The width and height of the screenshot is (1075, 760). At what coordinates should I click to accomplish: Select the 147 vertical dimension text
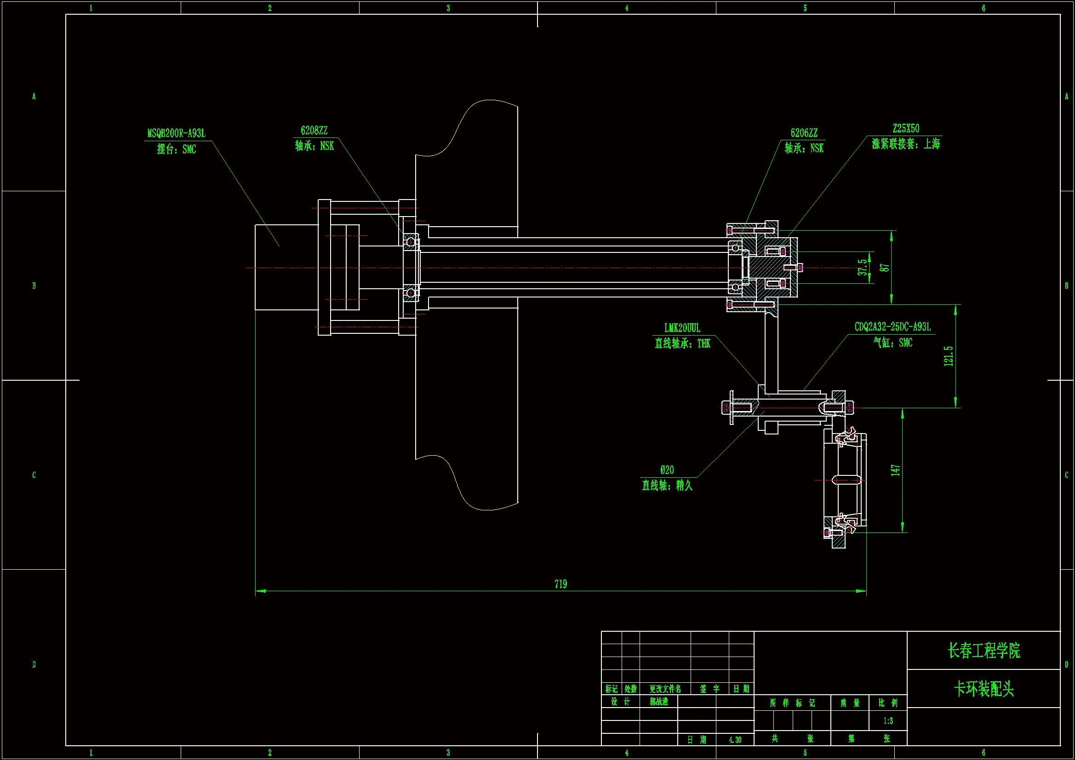[895, 470]
